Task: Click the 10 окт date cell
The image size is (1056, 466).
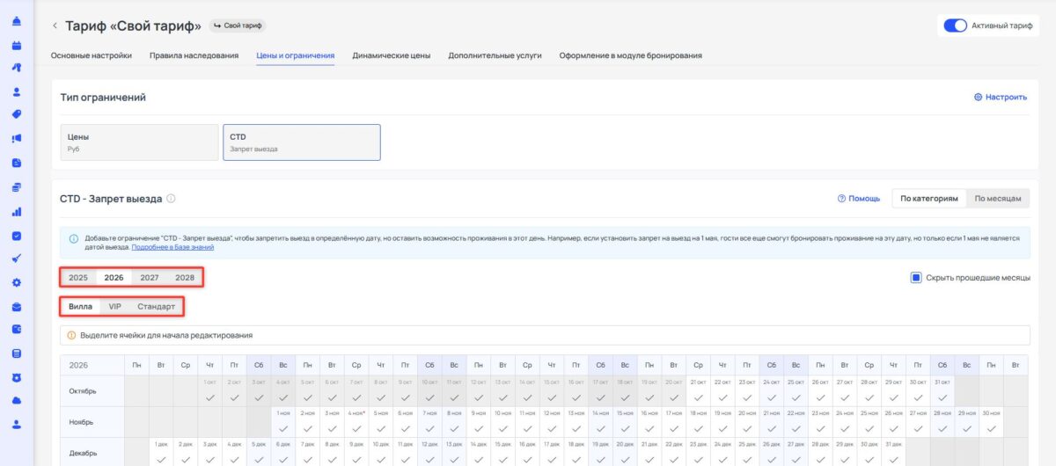Action: click(x=431, y=391)
